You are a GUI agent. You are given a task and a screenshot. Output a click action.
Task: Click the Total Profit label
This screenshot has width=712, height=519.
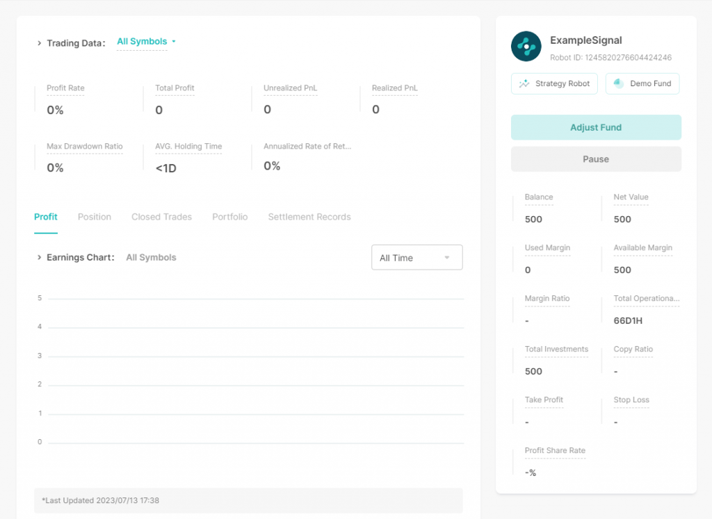(175, 88)
